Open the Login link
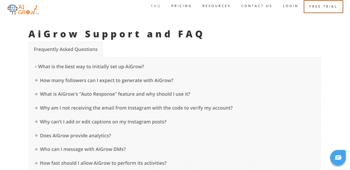This screenshot has height=170, width=350. [x=291, y=6]
